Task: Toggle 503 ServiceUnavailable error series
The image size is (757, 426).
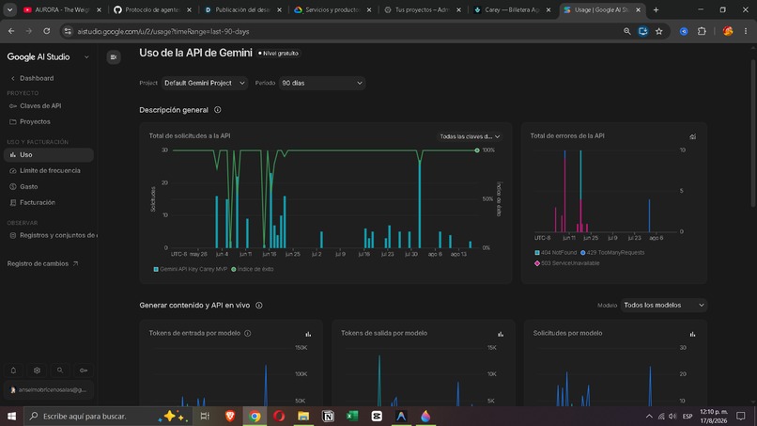Action: tap(566, 263)
